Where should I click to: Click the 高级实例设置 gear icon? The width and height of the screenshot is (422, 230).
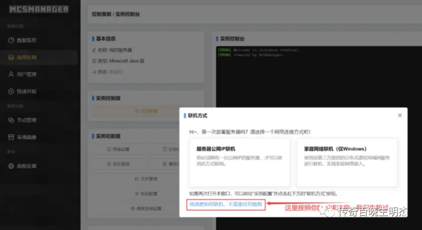tap(132, 208)
